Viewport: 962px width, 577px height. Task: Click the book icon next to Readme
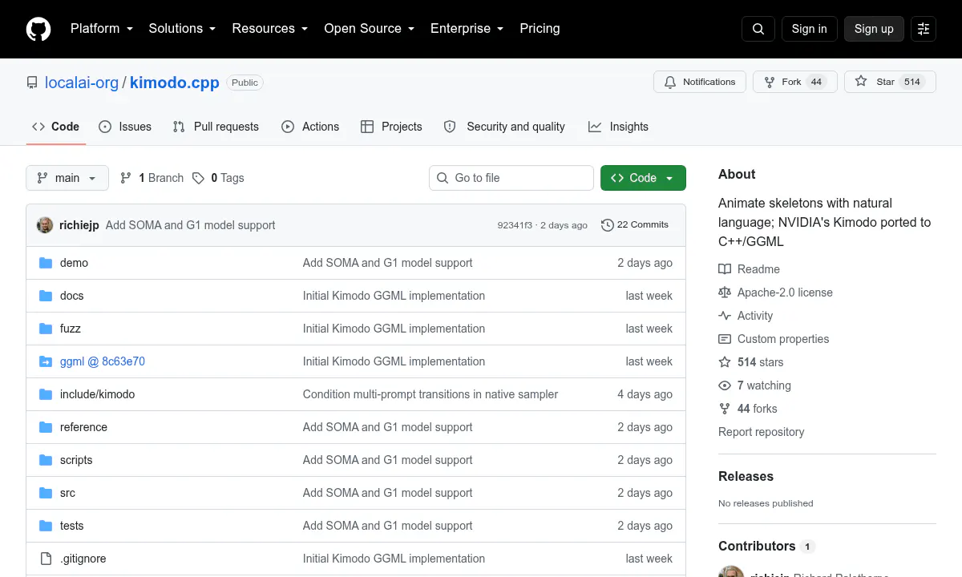click(725, 269)
